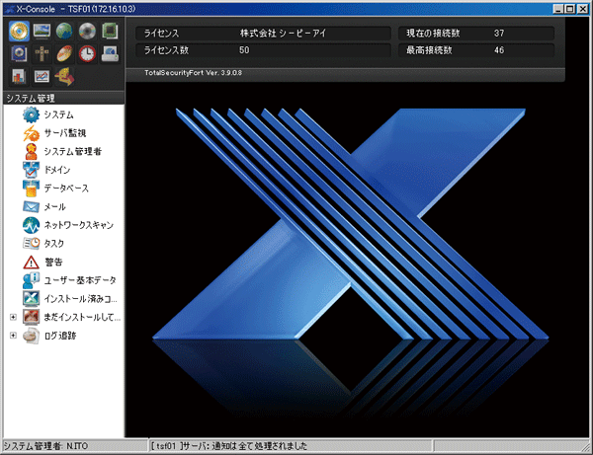Click the blue gear icon beside システム
Image resolution: width=593 pixels, height=455 pixels.
[31, 114]
